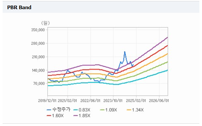
Task: Click the 210,000 y-axis label
Action: tap(38, 57)
